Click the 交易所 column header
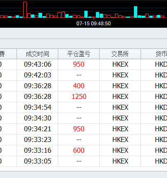The height and width of the screenshot is (178, 167). (x=120, y=54)
